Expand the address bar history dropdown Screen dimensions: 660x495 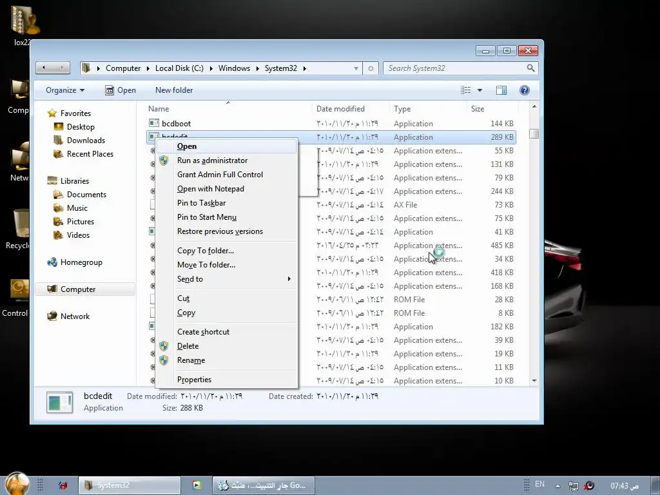point(356,68)
